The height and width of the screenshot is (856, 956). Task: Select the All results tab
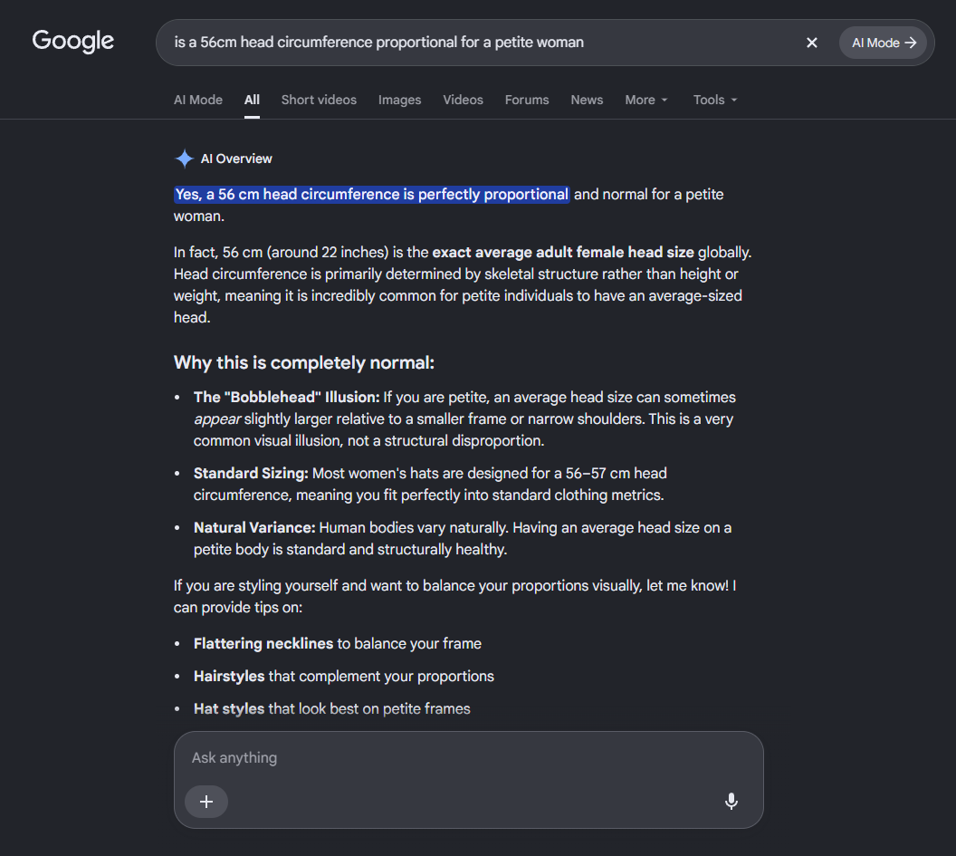pos(252,100)
